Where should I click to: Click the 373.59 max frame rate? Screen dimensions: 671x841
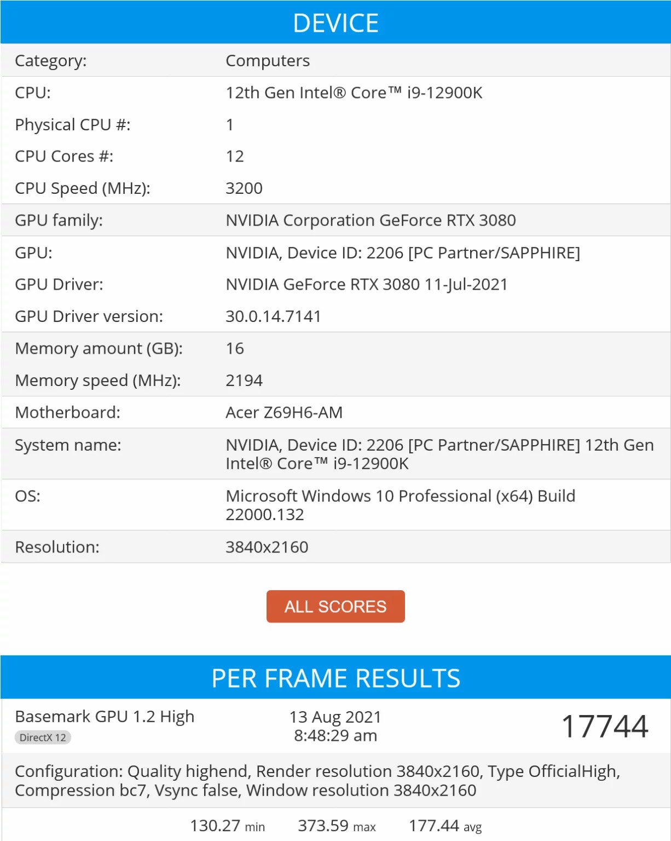pos(337,826)
